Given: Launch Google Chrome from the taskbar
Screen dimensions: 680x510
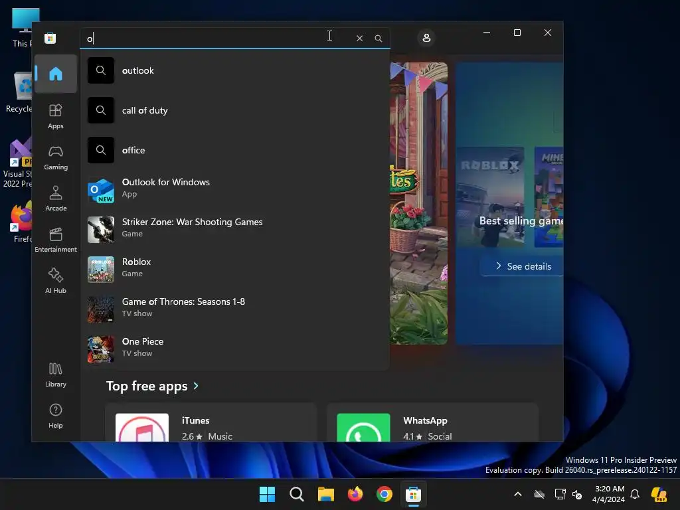Looking at the screenshot, I should (x=384, y=494).
